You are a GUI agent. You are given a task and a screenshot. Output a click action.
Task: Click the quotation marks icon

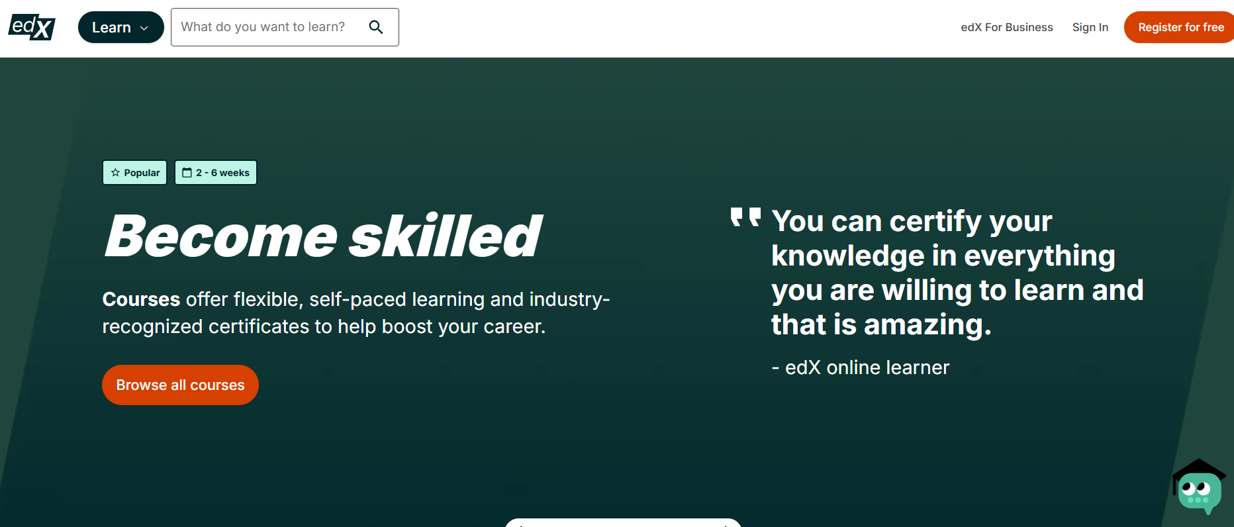coord(745,217)
